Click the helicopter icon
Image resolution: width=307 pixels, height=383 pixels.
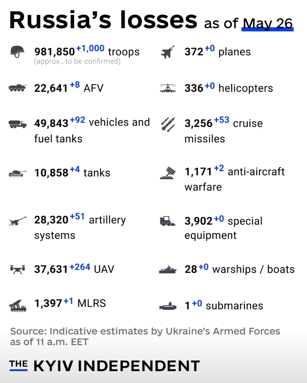(168, 88)
